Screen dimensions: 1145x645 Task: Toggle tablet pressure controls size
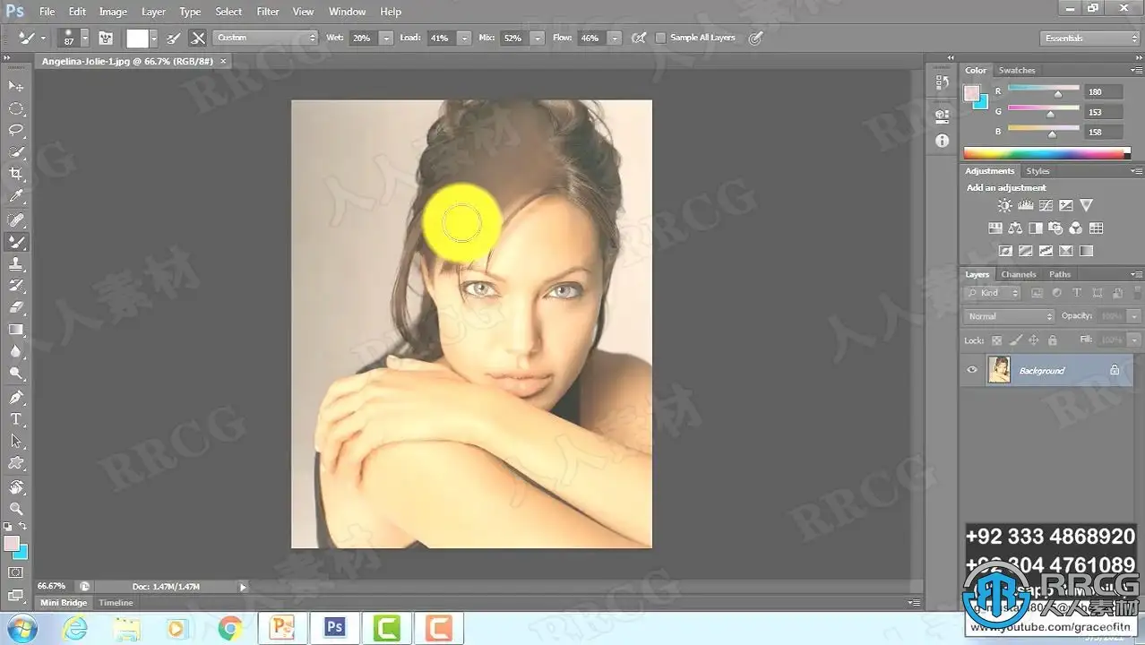(755, 38)
